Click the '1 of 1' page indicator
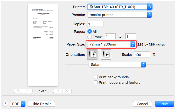Screen dimensions: 176x110 pos(43,91)
